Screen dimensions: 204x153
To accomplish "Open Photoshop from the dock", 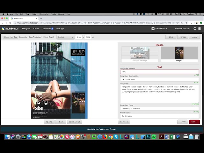I will coord(148,137).
